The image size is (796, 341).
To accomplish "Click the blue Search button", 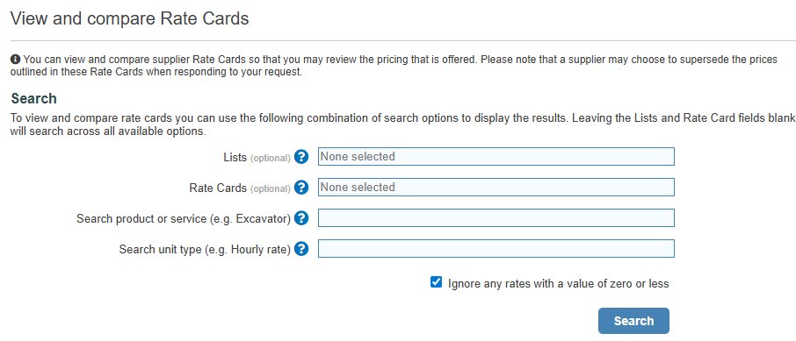I will tap(633, 321).
